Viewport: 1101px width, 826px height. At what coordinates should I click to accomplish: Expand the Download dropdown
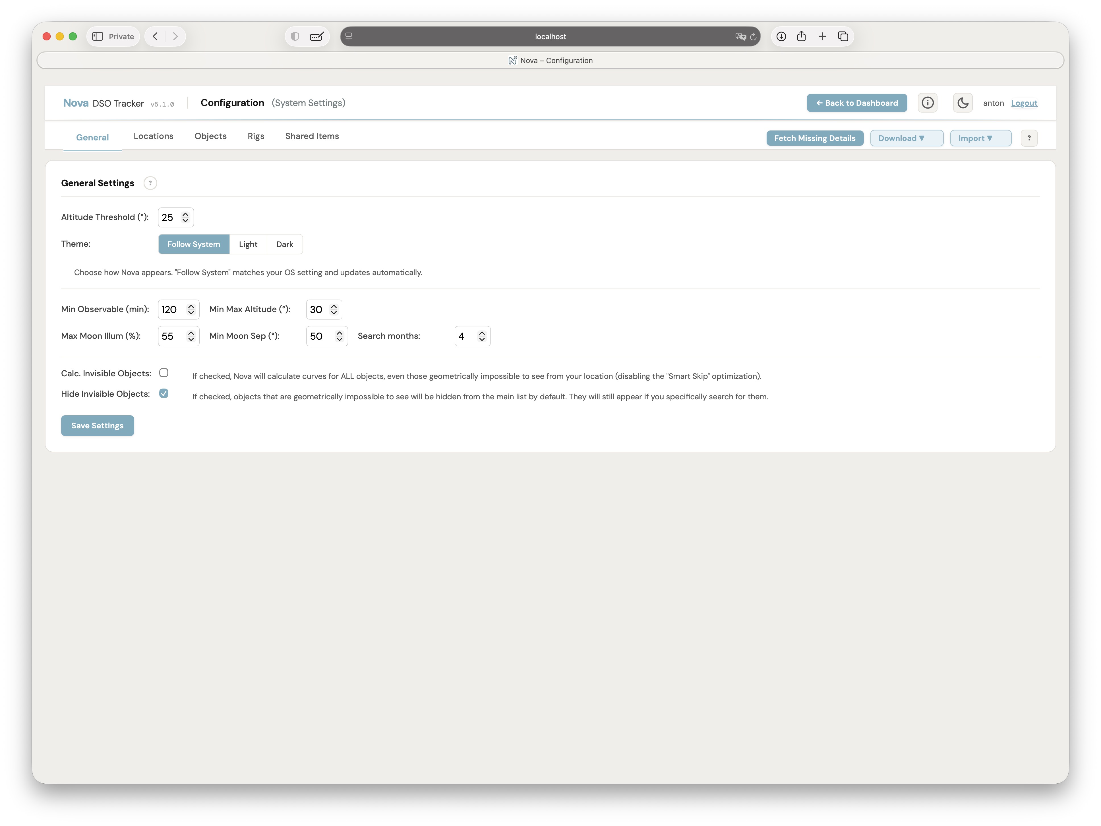tap(906, 138)
